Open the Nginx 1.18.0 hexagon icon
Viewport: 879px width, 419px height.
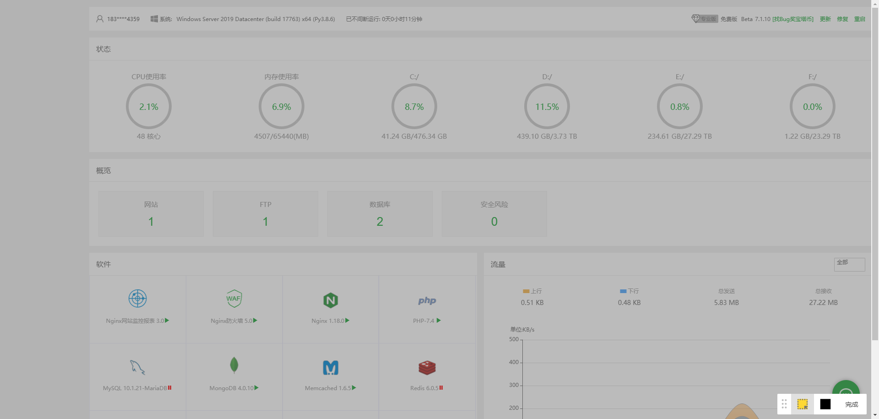[x=331, y=300]
